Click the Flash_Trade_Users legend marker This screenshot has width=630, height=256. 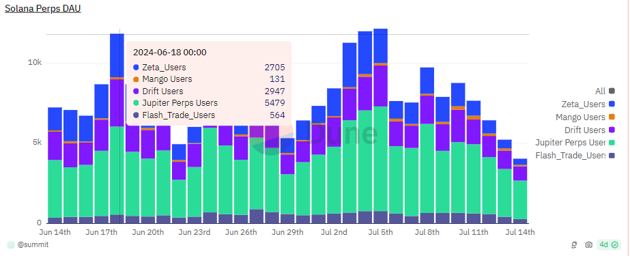tap(612, 156)
